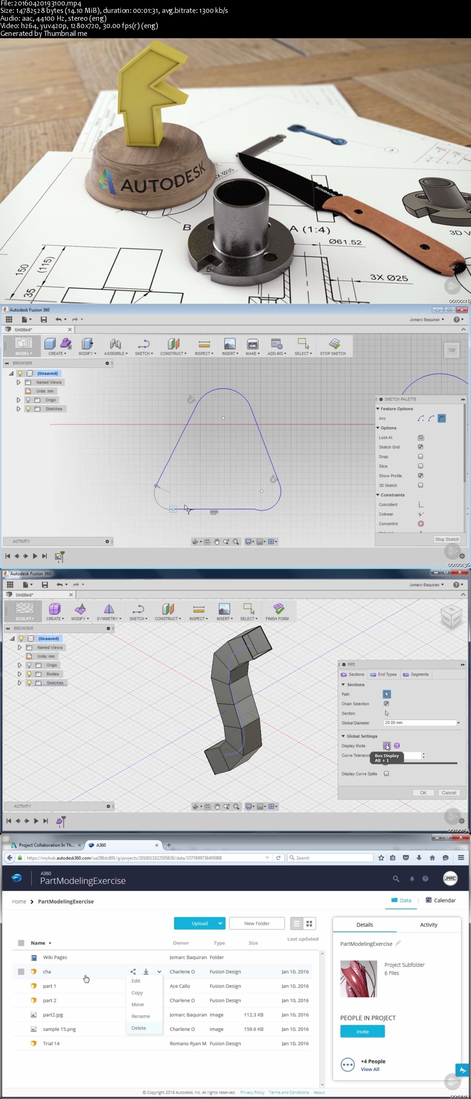Click the project thumbnail image in Details
471x1099 pixels.
click(x=359, y=978)
